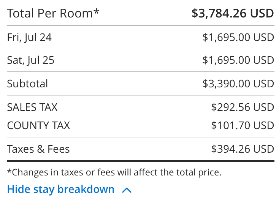Select the Subtotal label
This screenshot has height=199, width=279.
click(27, 84)
